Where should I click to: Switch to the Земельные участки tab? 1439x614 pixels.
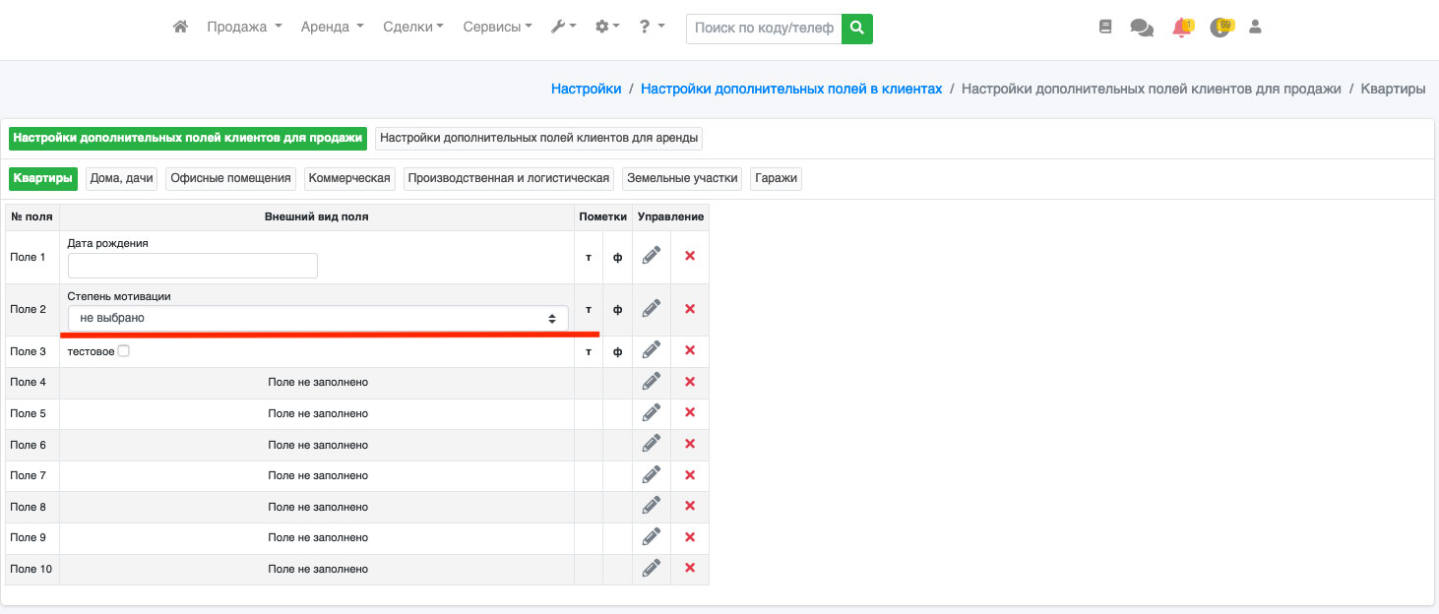[682, 178]
